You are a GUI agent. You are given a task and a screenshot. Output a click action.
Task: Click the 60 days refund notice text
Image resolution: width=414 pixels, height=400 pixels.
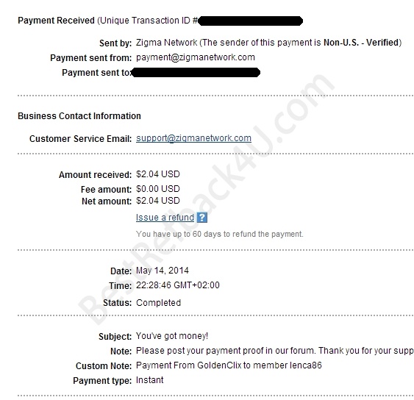click(220, 234)
